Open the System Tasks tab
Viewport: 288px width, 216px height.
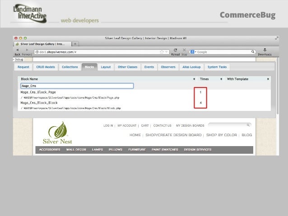coord(217,67)
